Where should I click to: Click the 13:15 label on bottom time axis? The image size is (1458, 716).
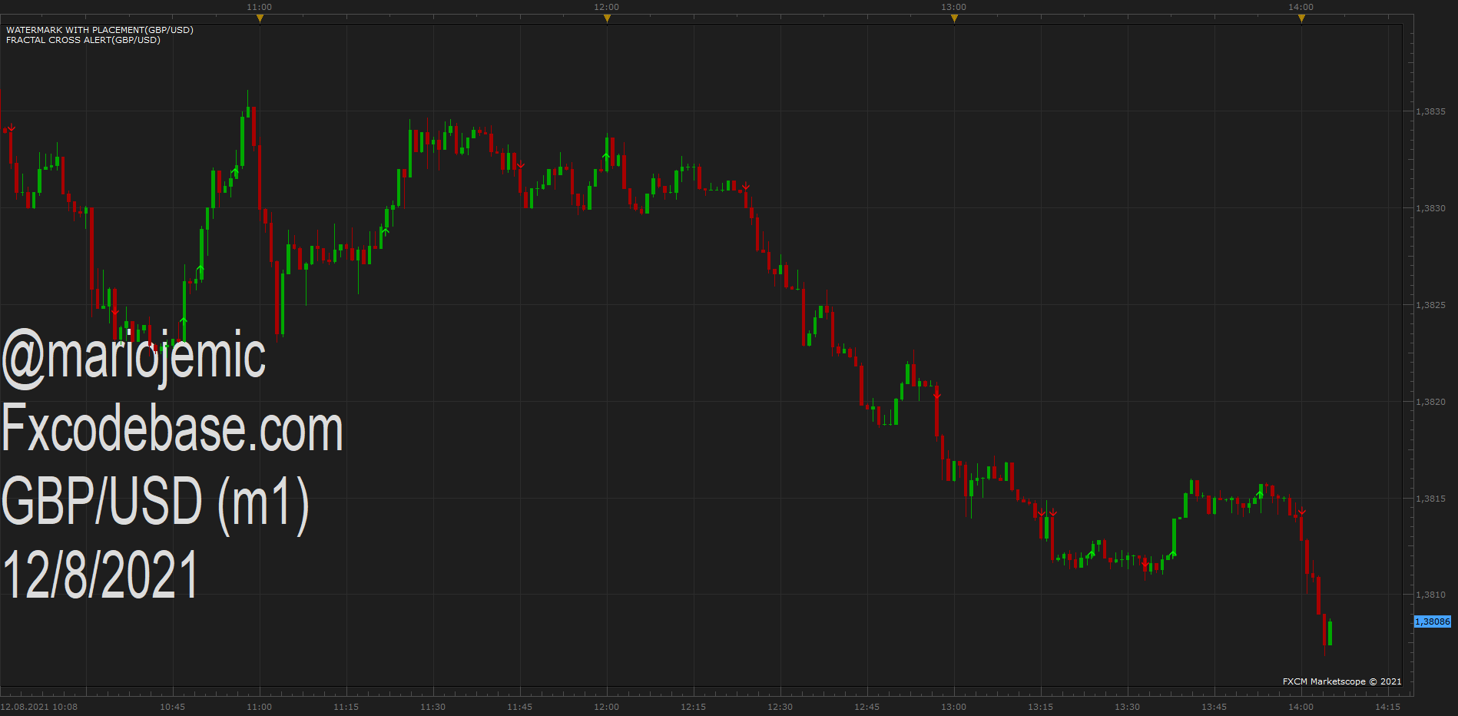1040,707
